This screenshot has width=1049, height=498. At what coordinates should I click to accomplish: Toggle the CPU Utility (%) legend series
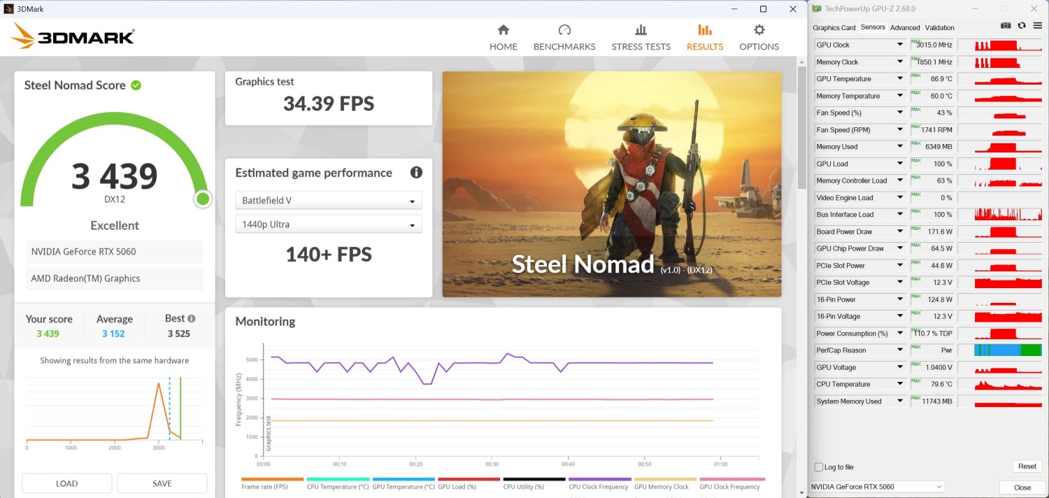534,484
